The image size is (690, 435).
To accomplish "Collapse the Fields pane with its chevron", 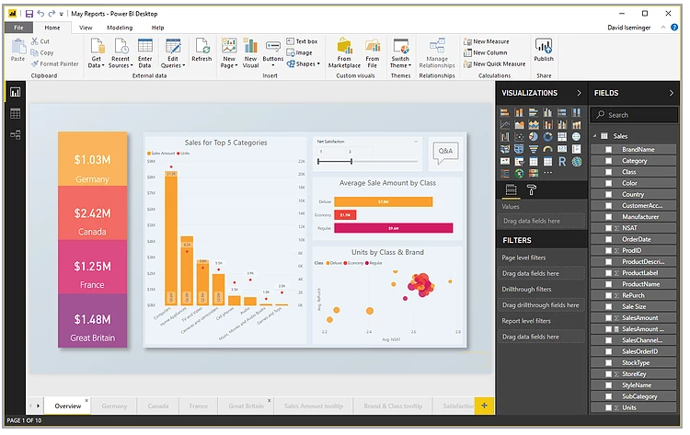I will 671,93.
